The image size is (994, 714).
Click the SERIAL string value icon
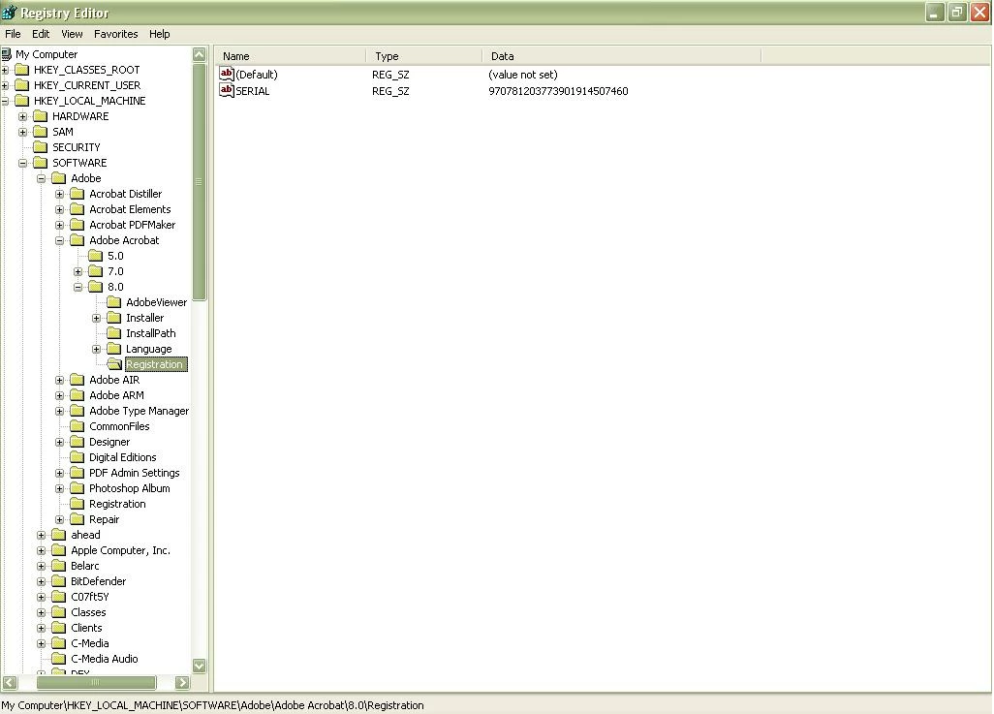click(227, 91)
